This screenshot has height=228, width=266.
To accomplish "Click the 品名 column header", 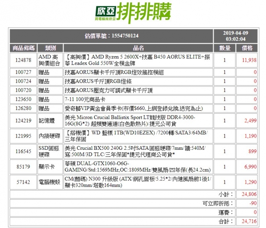I will pyautogui.click(x=138, y=48).
